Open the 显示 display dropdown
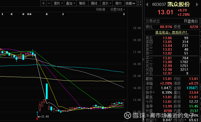 (106, 3)
